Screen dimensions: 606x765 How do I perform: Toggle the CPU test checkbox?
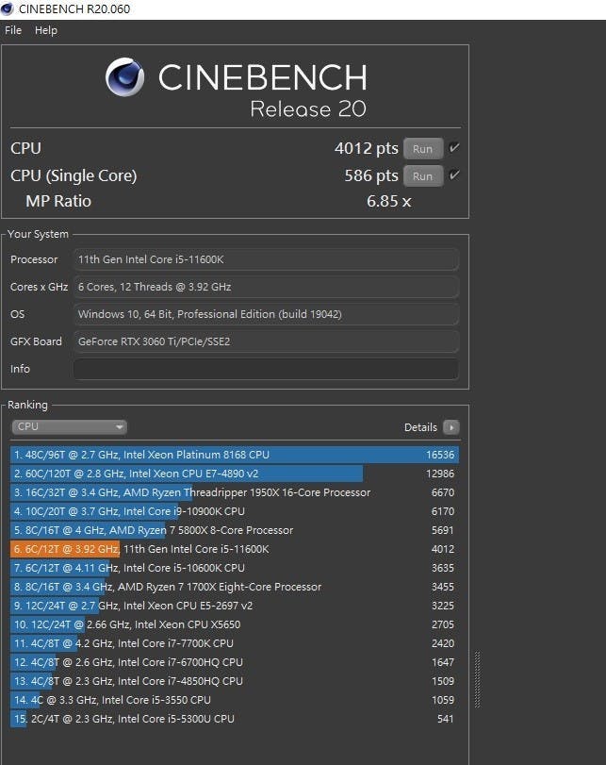(454, 148)
